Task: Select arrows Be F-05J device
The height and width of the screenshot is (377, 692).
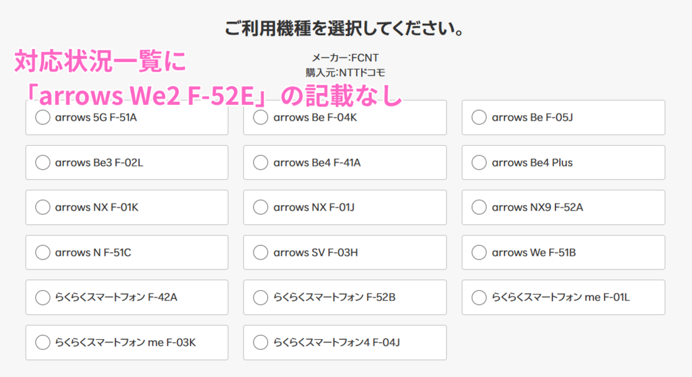Action: click(479, 117)
